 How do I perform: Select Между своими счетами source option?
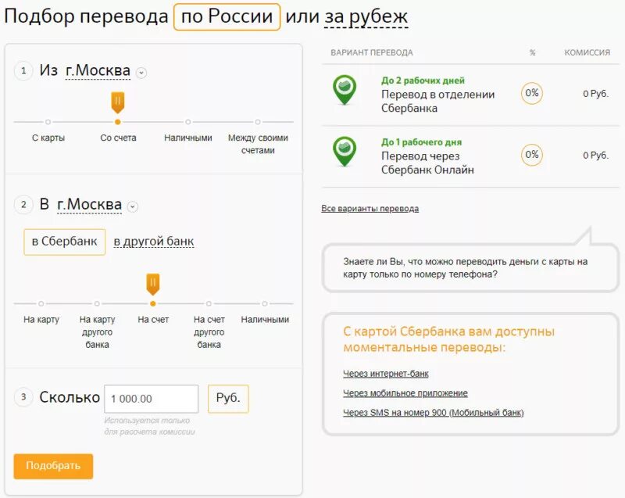point(258,144)
